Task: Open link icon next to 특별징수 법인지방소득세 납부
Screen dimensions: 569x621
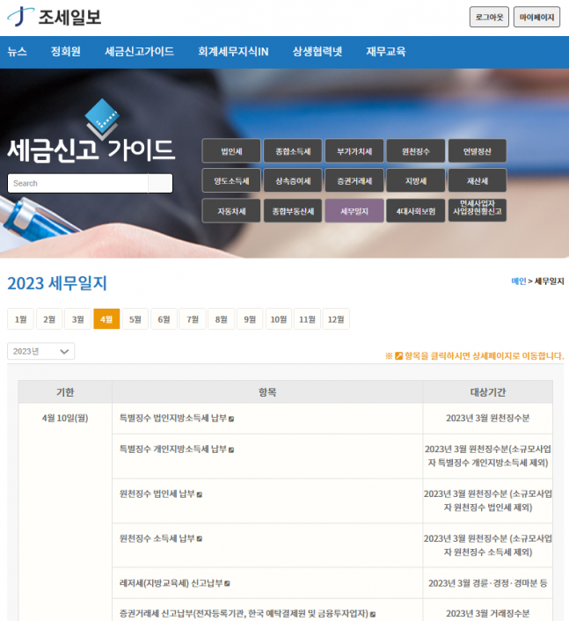Action: click(231, 419)
